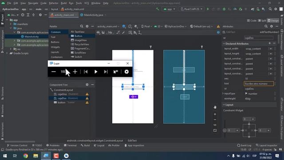This screenshot has height=160, width=284.
Task: Decrease Lupa zoom with minus button
Action: click(53, 72)
